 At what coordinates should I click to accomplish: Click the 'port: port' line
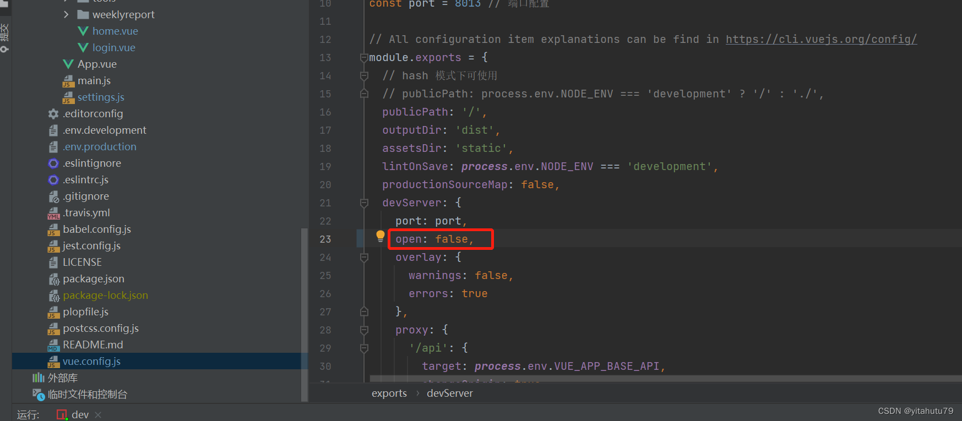431,221
